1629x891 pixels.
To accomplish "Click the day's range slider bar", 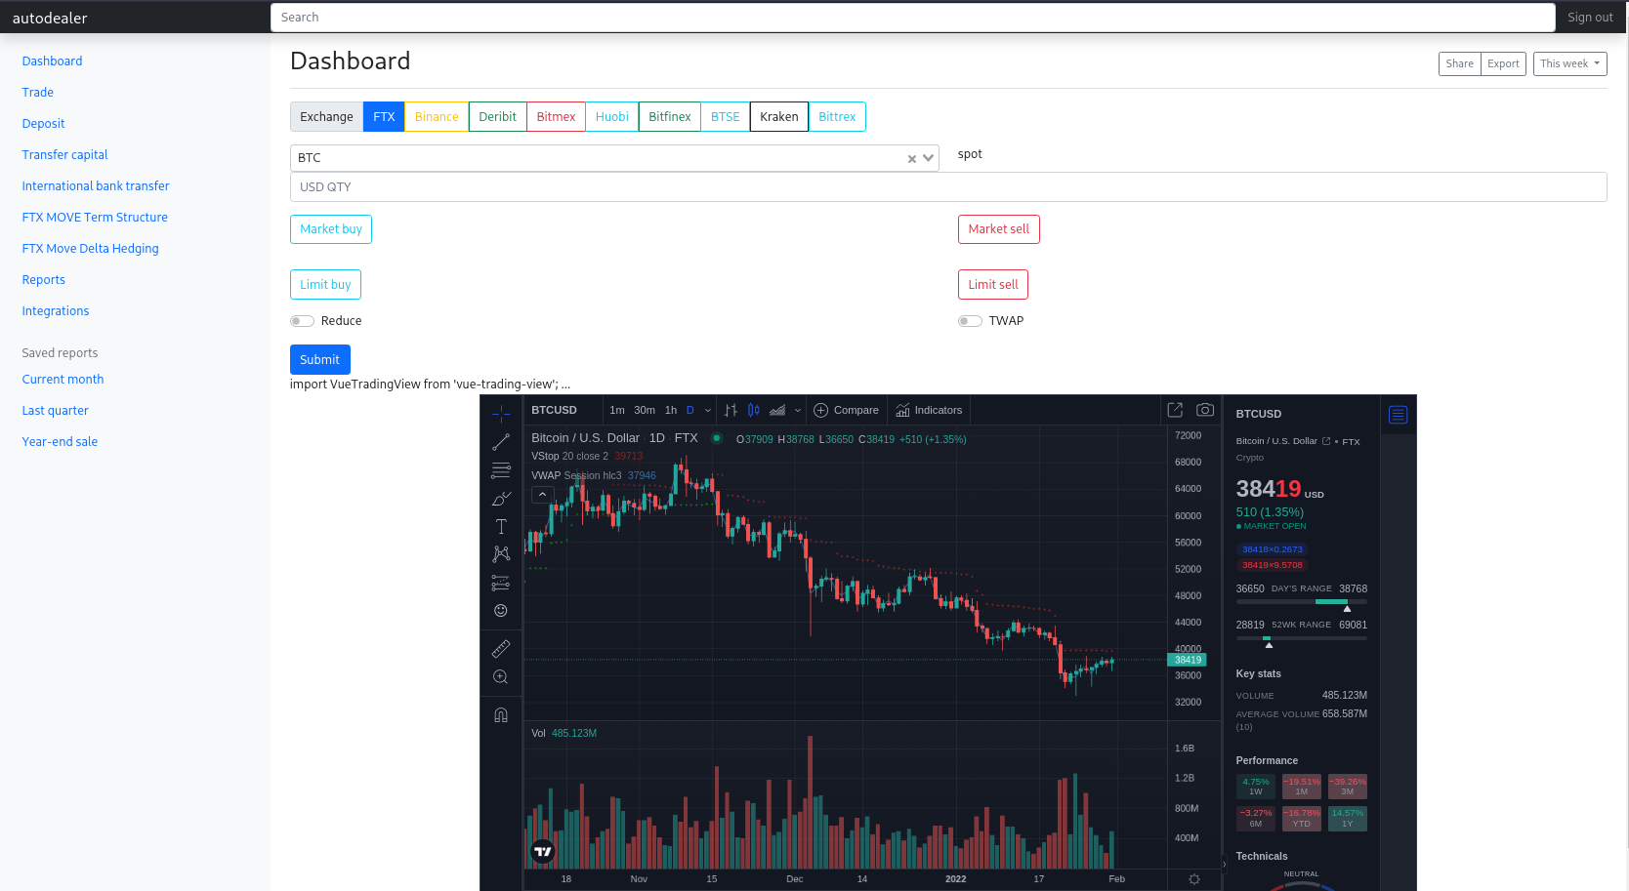I will point(1301,602).
